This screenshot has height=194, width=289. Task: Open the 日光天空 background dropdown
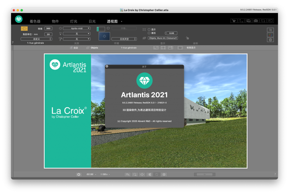(x=124, y=39)
